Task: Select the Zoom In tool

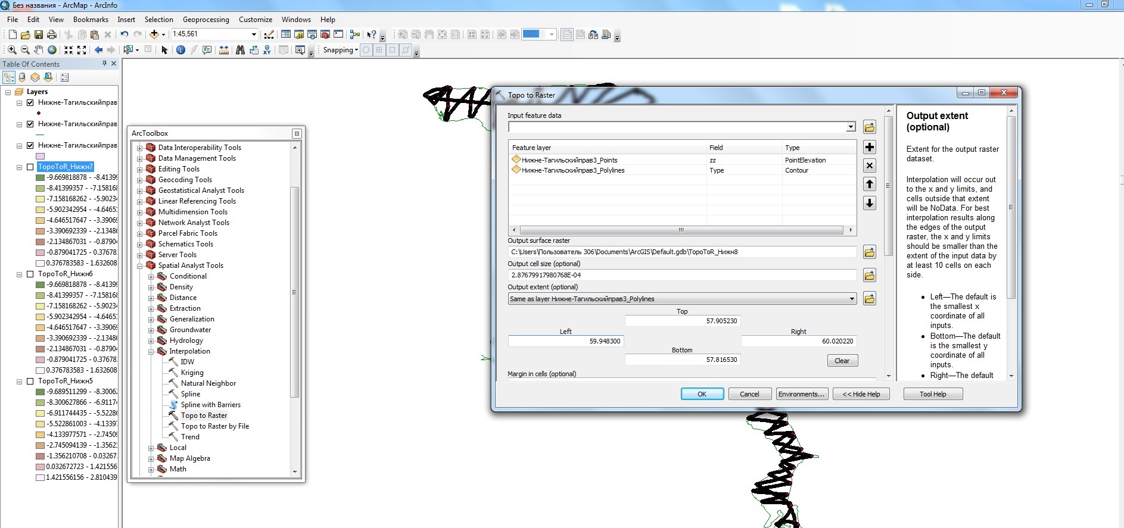Action: pyautogui.click(x=12, y=50)
